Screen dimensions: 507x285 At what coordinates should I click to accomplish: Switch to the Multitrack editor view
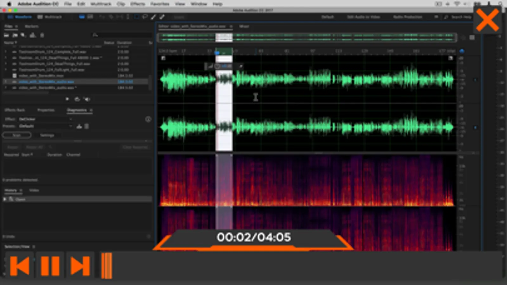(x=50, y=17)
